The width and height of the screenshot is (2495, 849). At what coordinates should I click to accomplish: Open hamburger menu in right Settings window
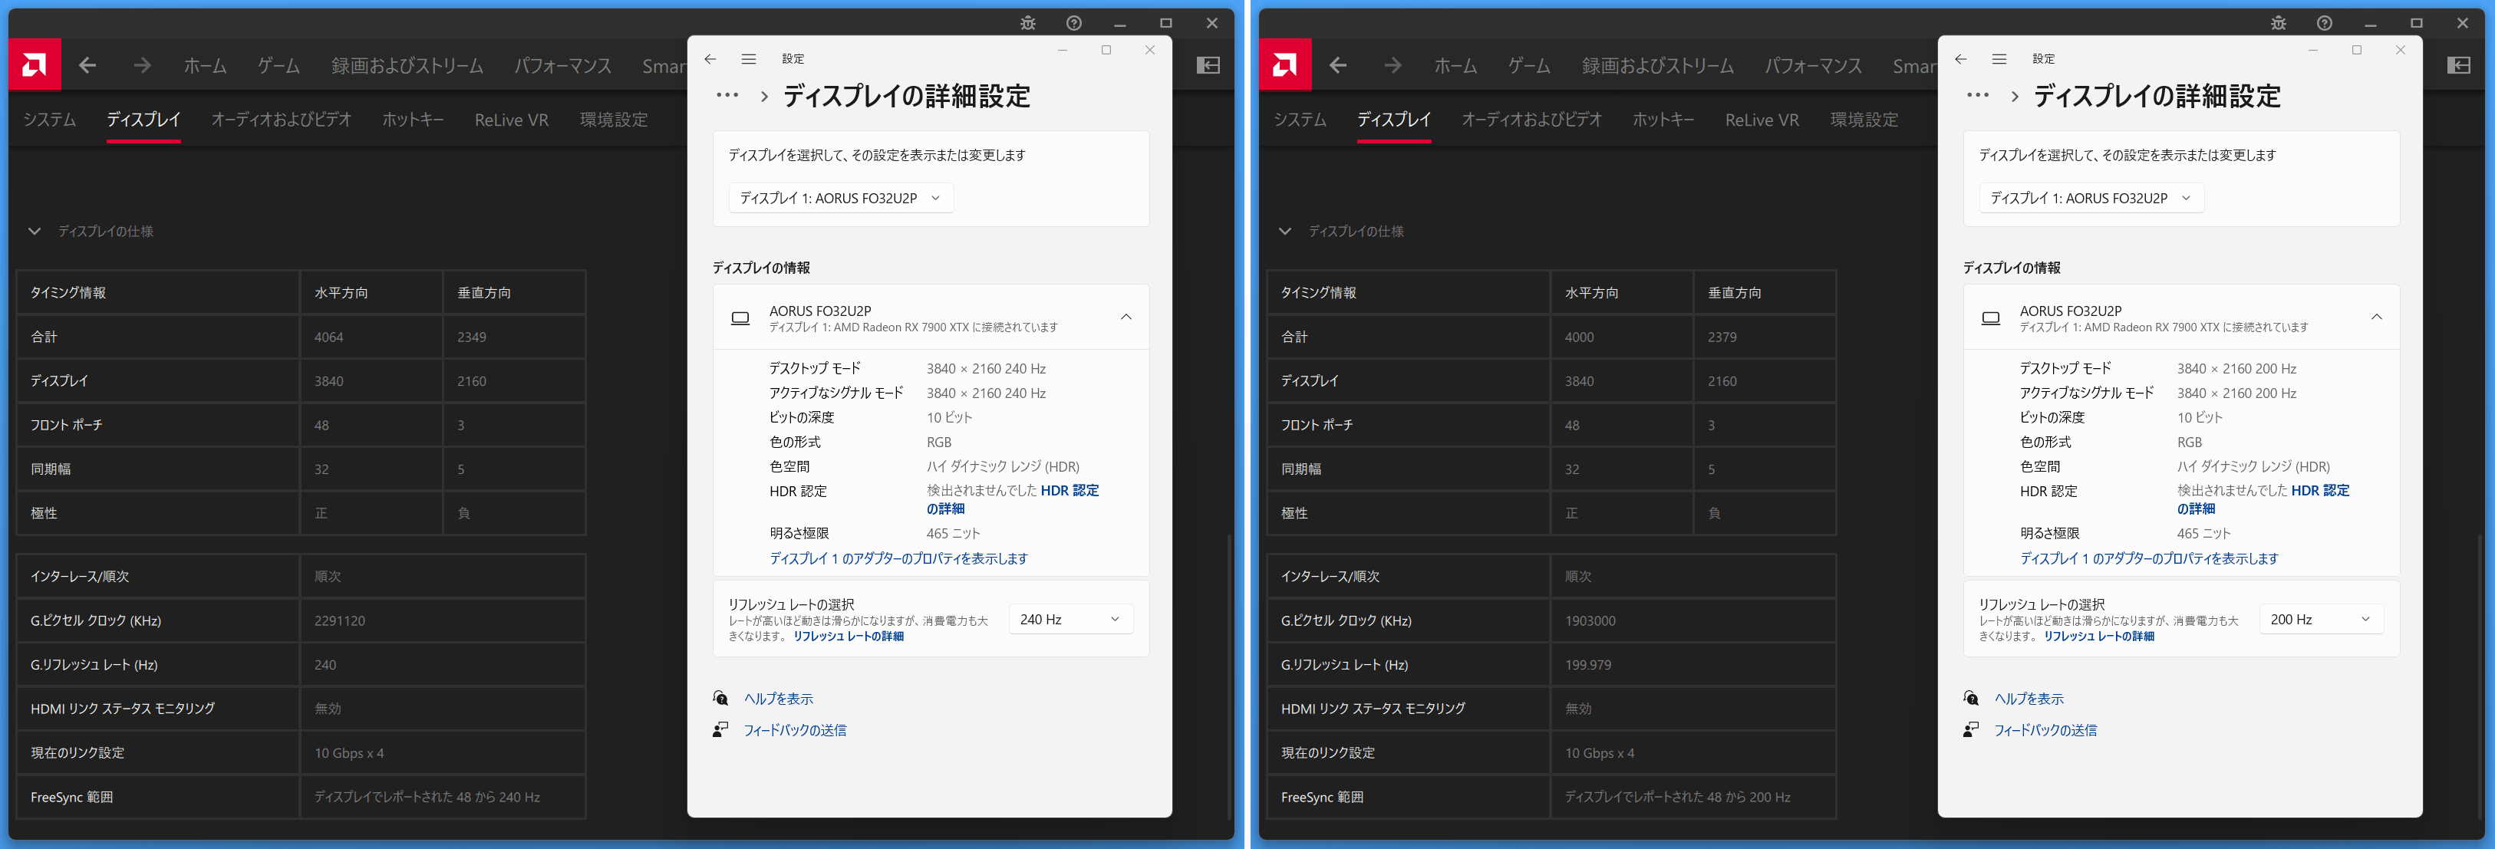[1999, 59]
